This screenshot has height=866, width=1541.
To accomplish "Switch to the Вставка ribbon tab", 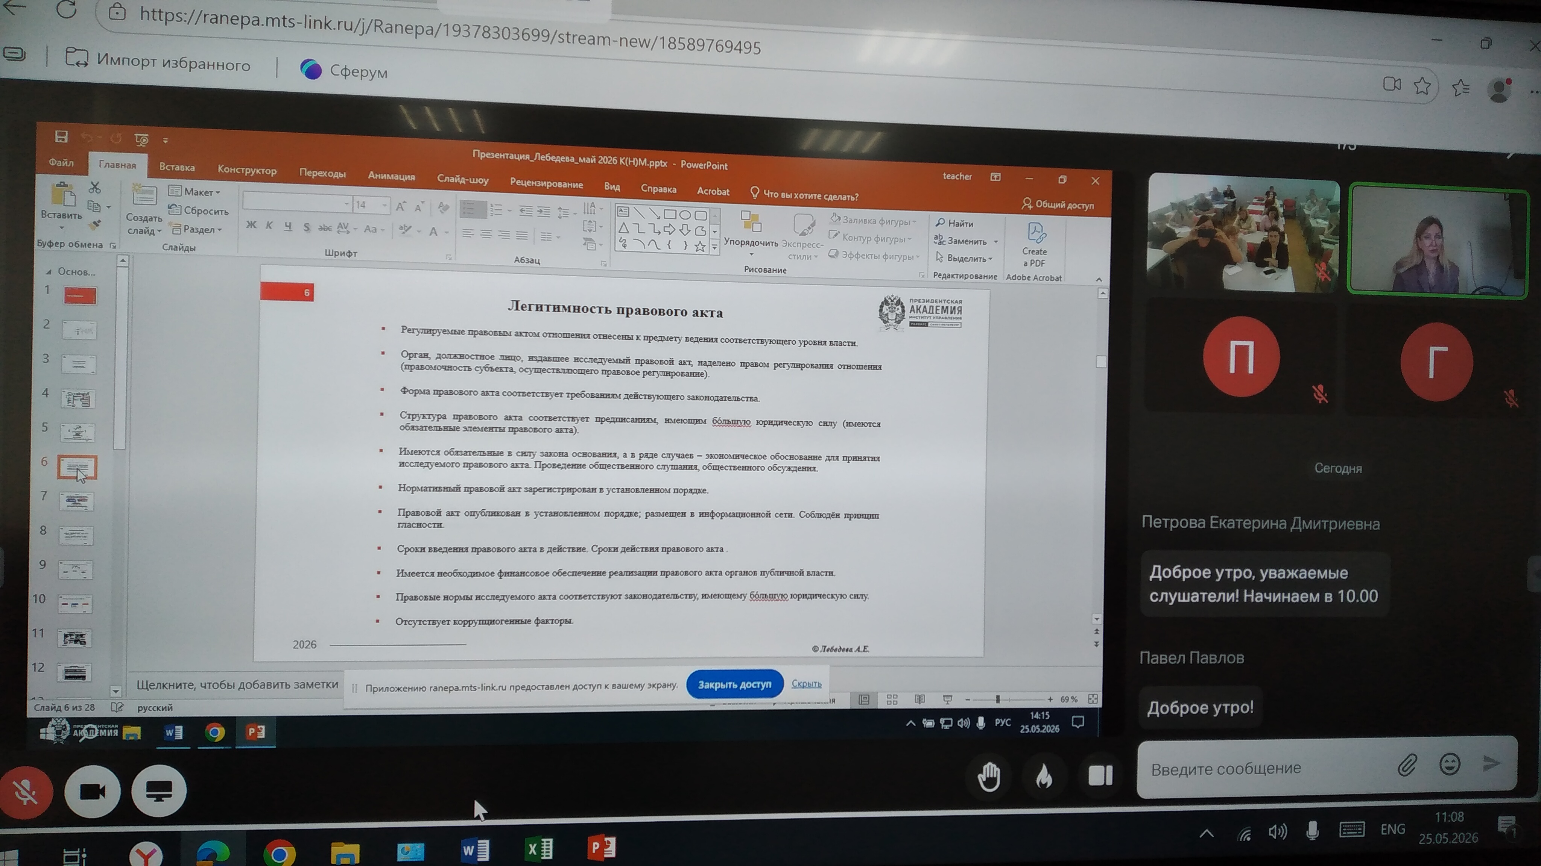I will (177, 167).
